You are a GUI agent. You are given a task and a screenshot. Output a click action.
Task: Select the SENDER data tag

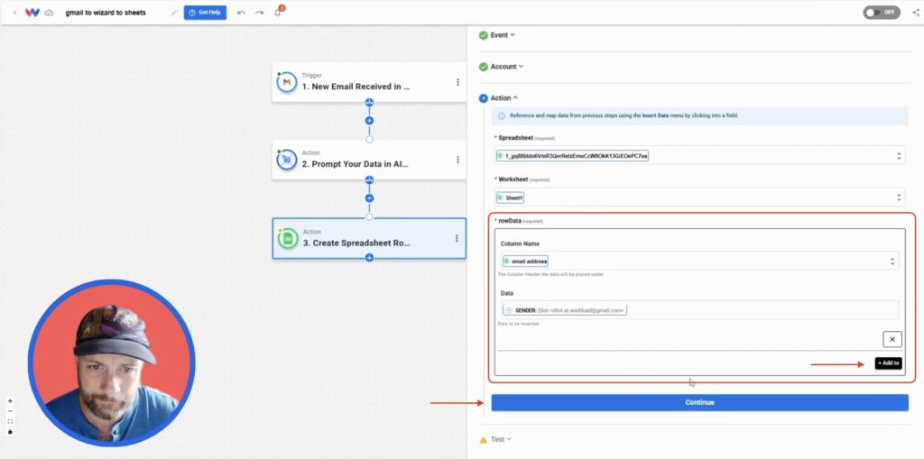pos(565,310)
